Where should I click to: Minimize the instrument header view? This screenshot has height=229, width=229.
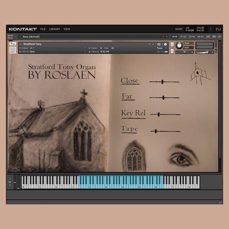[216, 45]
